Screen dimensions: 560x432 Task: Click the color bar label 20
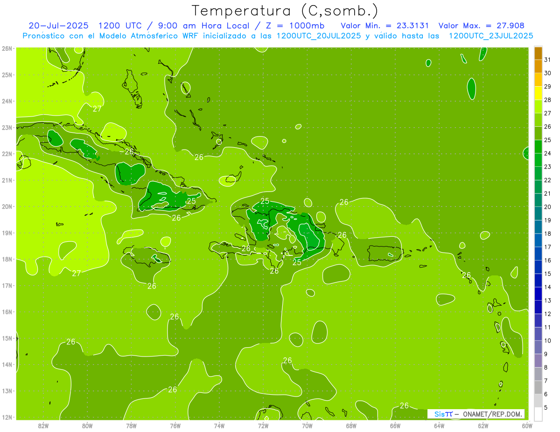548,207
